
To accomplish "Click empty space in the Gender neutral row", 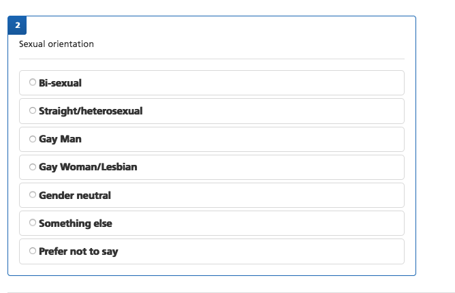I will (x=272, y=196).
